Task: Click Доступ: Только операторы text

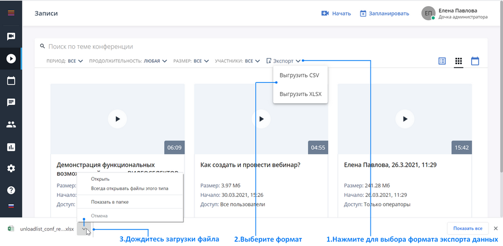Action: tap(377, 204)
